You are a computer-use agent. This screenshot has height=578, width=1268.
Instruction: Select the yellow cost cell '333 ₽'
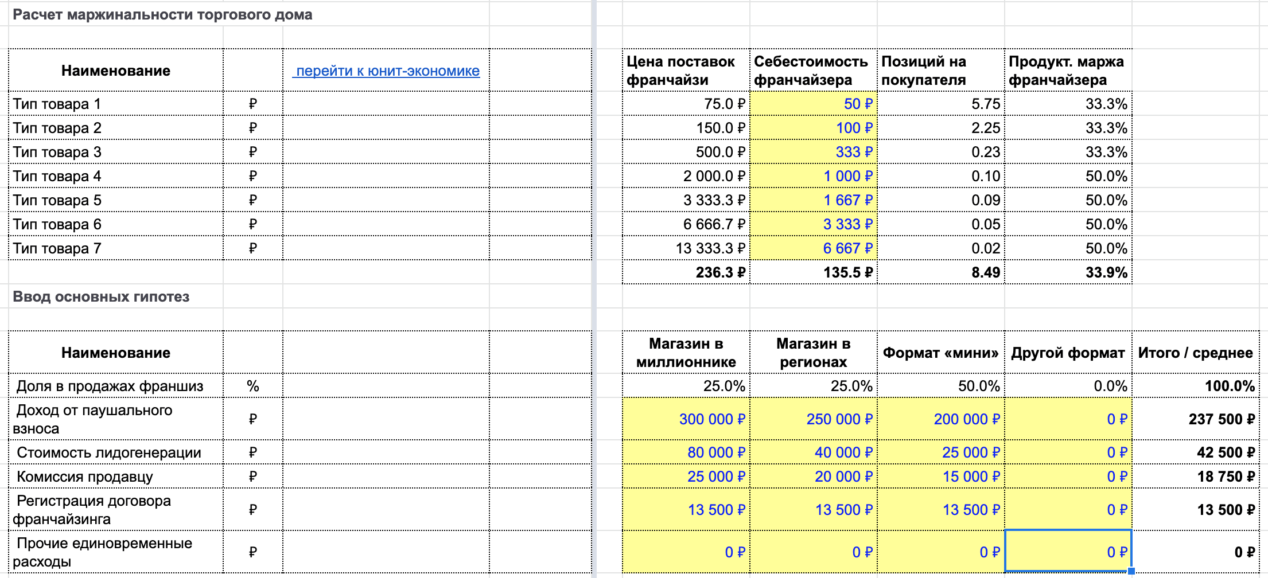coord(814,152)
